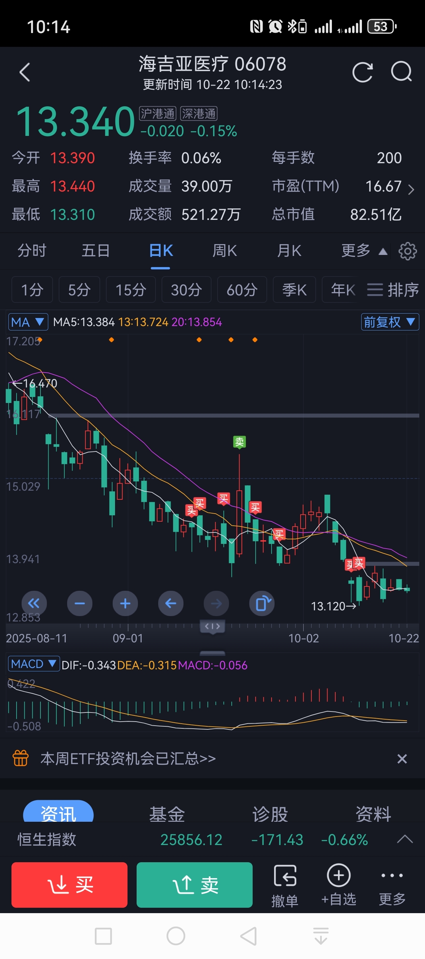Viewport: 425px width, 959px height.
Task: Tap Android recent apps square button
Action: point(103,936)
